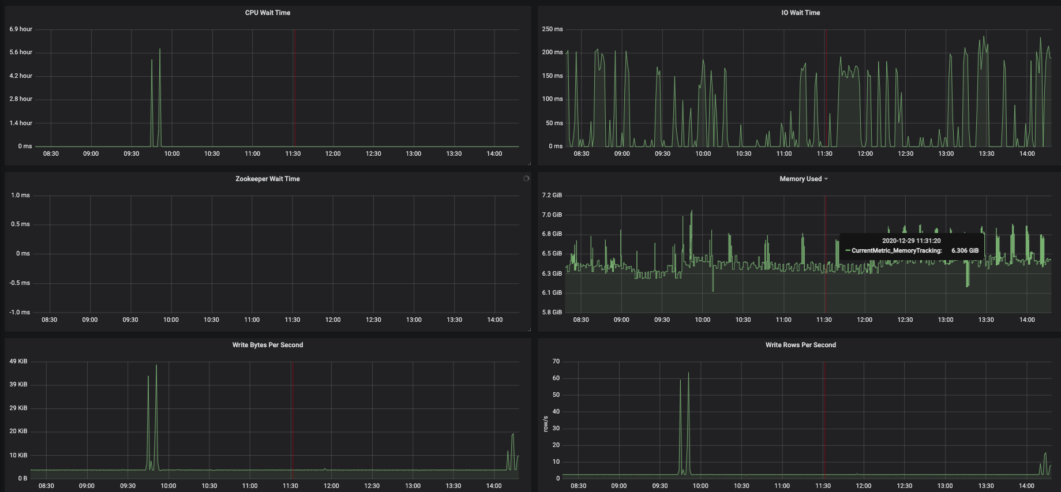This screenshot has width=1061, height=492.
Task: Click the CPU Wait Time panel title
Action: [x=268, y=13]
